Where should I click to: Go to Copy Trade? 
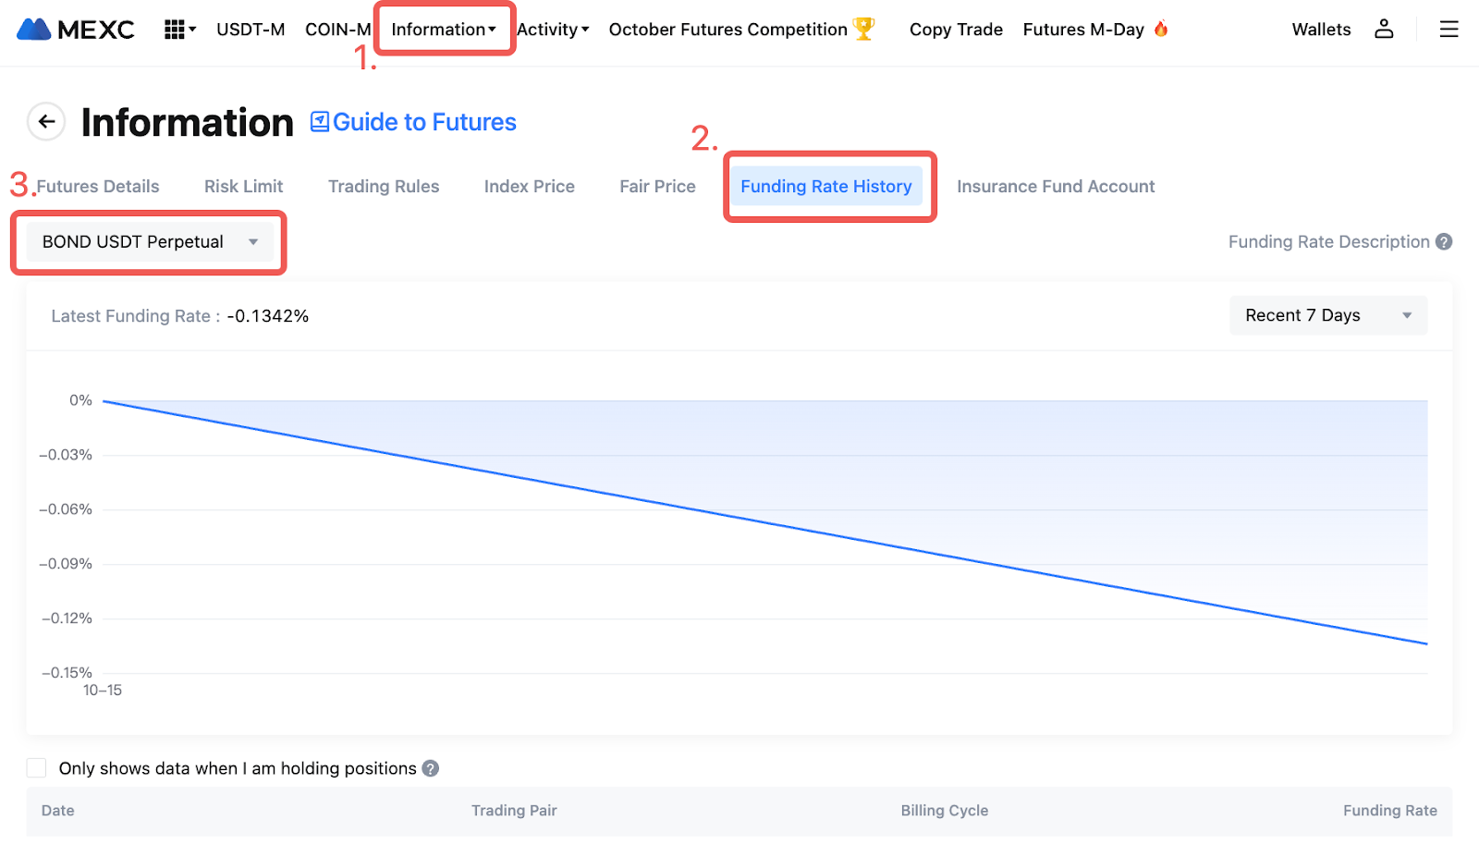(956, 30)
